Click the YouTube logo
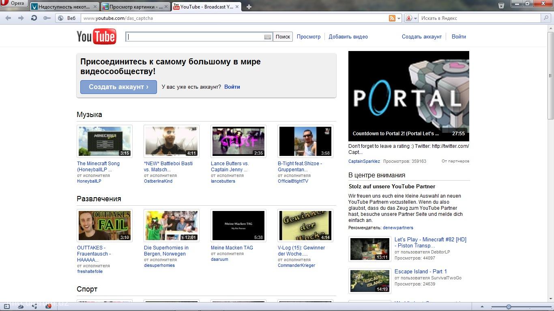The height and width of the screenshot is (311, 554). [x=97, y=36]
